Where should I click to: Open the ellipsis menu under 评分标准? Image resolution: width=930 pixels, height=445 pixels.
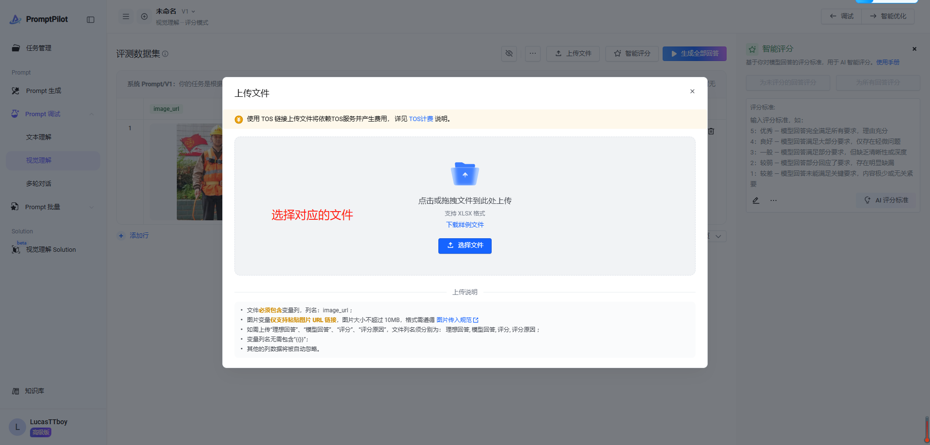click(x=774, y=200)
